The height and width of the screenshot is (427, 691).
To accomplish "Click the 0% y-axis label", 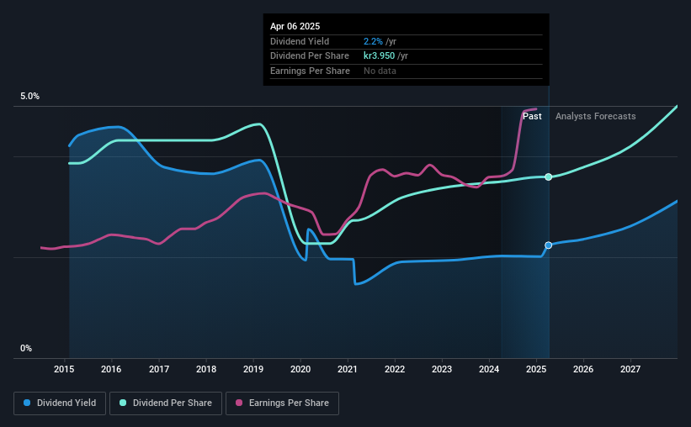I will [x=26, y=348].
